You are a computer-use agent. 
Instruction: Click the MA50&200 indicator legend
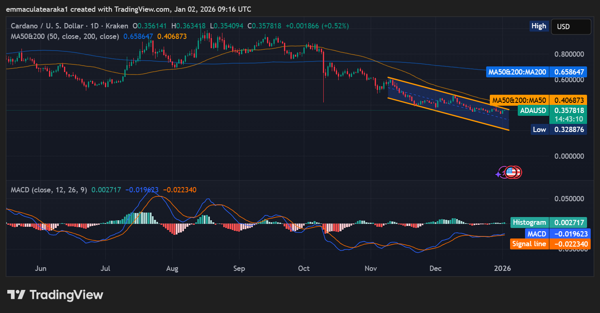(x=65, y=36)
